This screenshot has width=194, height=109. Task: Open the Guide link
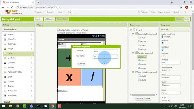pos(152,12)
